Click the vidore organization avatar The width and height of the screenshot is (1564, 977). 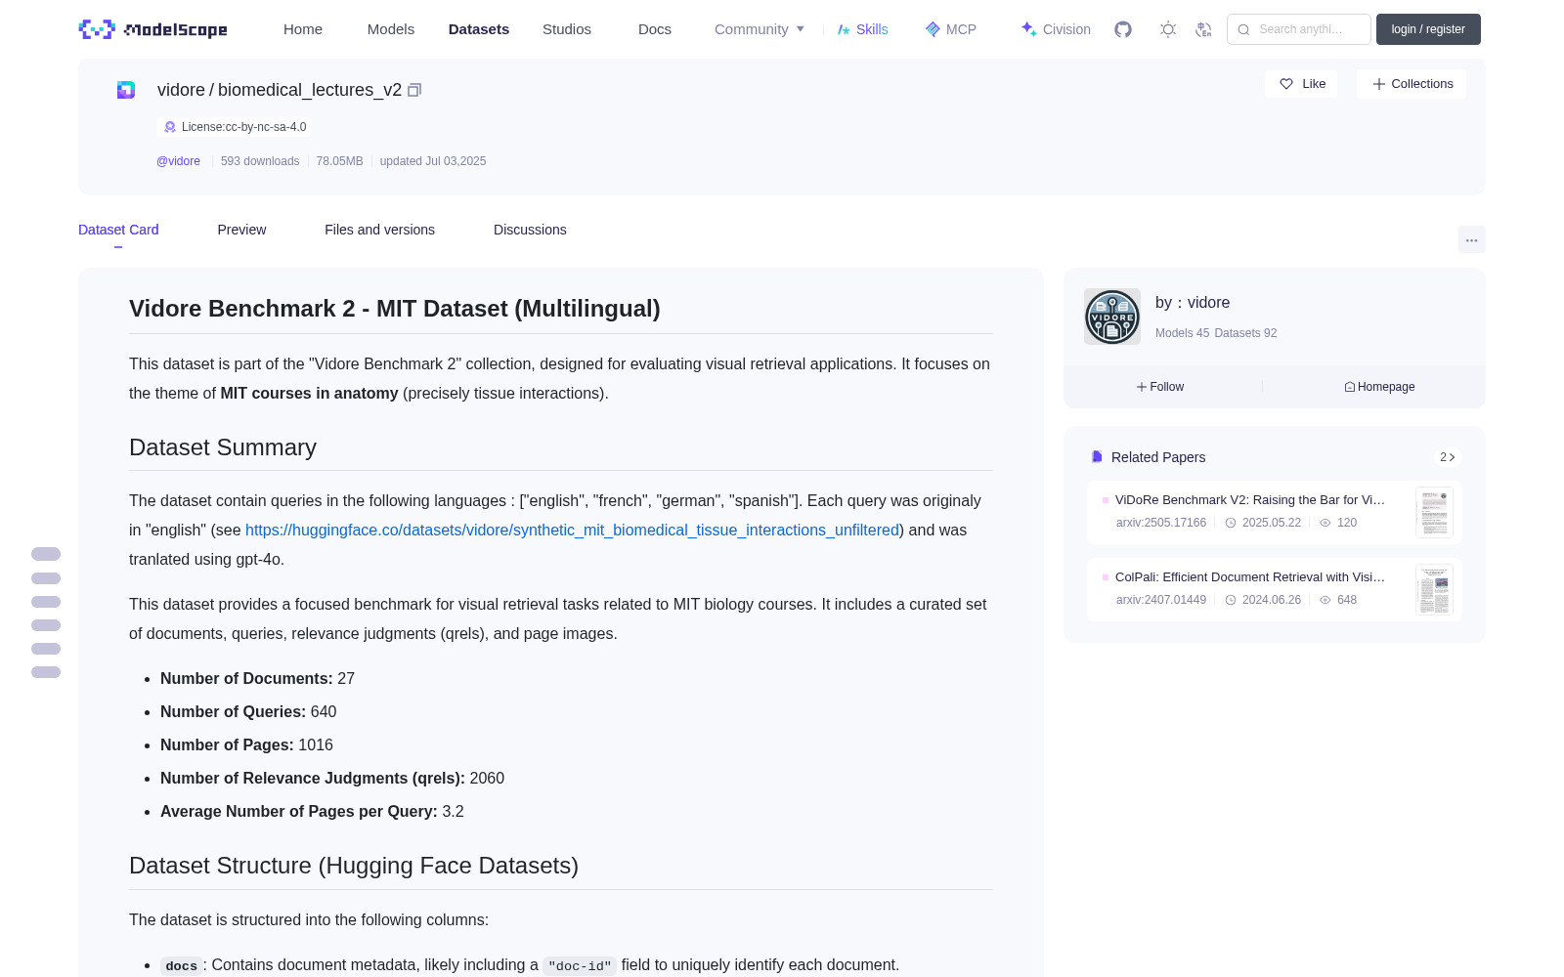pyautogui.click(x=1112, y=317)
